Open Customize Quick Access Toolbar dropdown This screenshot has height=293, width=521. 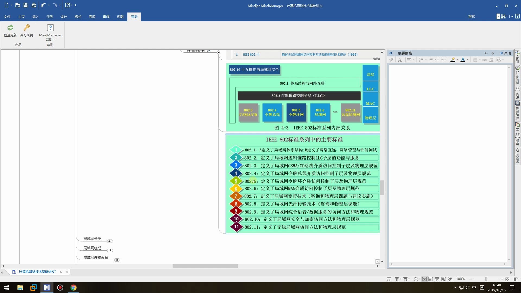point(75,5)
